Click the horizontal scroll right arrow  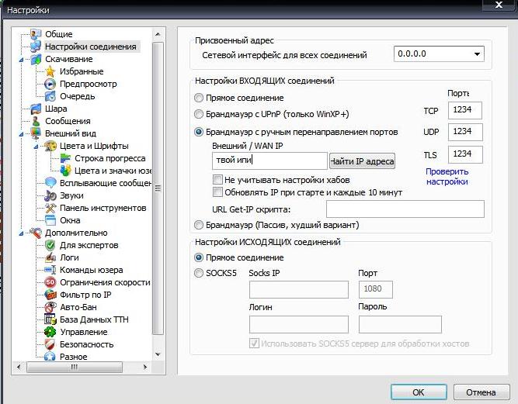point(145,367)
